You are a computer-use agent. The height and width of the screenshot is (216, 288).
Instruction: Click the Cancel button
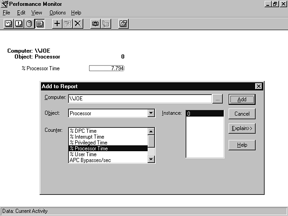coord(242,114)
